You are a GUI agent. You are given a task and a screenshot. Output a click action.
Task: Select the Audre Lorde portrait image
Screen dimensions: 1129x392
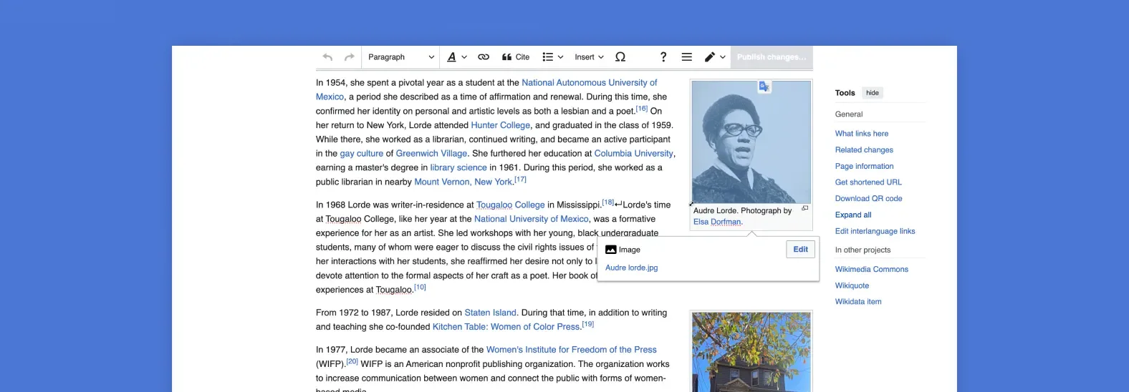(x=751, y=142)
